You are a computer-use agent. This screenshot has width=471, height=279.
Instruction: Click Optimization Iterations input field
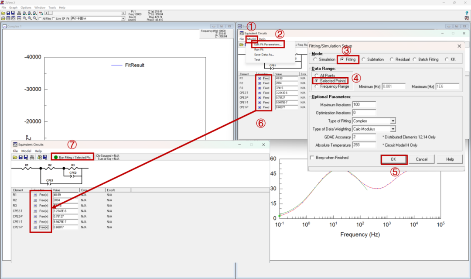pyautogui.click(x=364, y=113)
